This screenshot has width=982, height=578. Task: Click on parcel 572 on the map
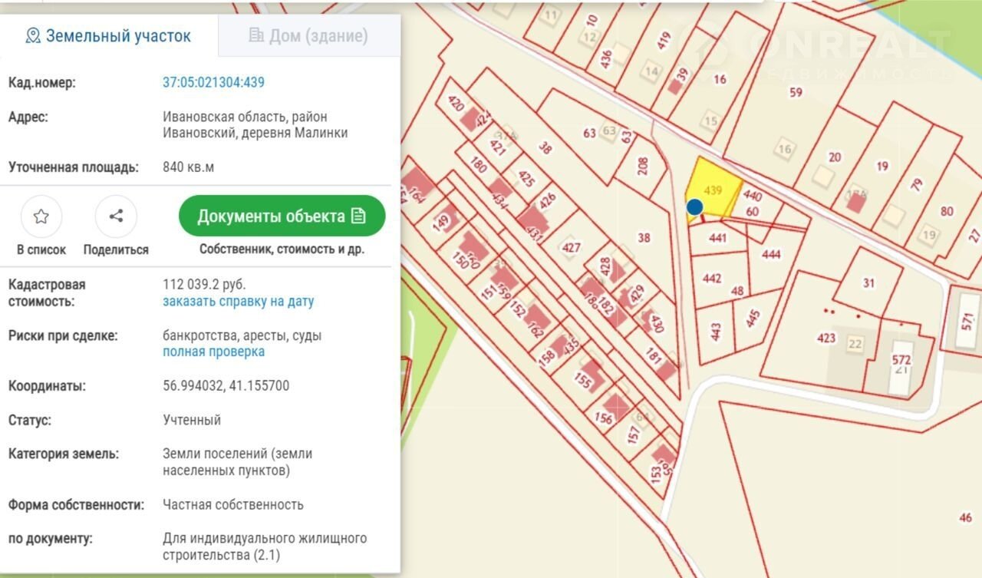coord(901,360)
